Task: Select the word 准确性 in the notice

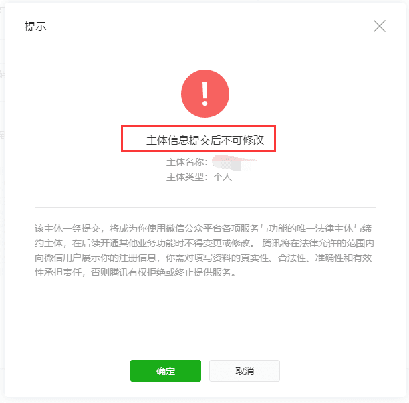Action: 329,258
